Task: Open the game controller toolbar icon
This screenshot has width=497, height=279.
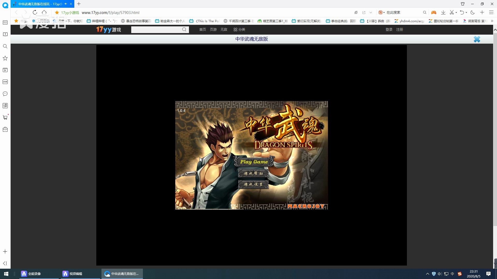Action: (x=434, y=12)
